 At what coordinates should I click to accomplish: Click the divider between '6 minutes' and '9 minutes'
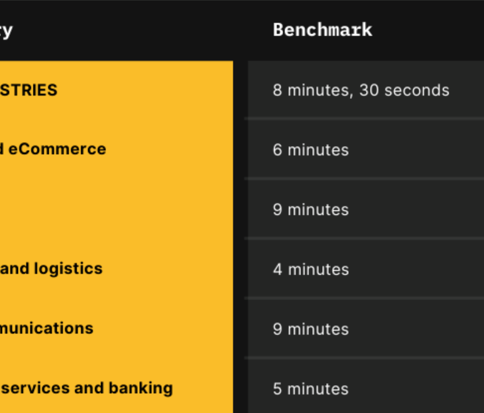[364, 179]
